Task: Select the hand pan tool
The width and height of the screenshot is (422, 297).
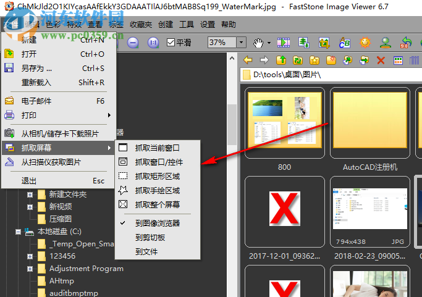Action: (258, 43)
